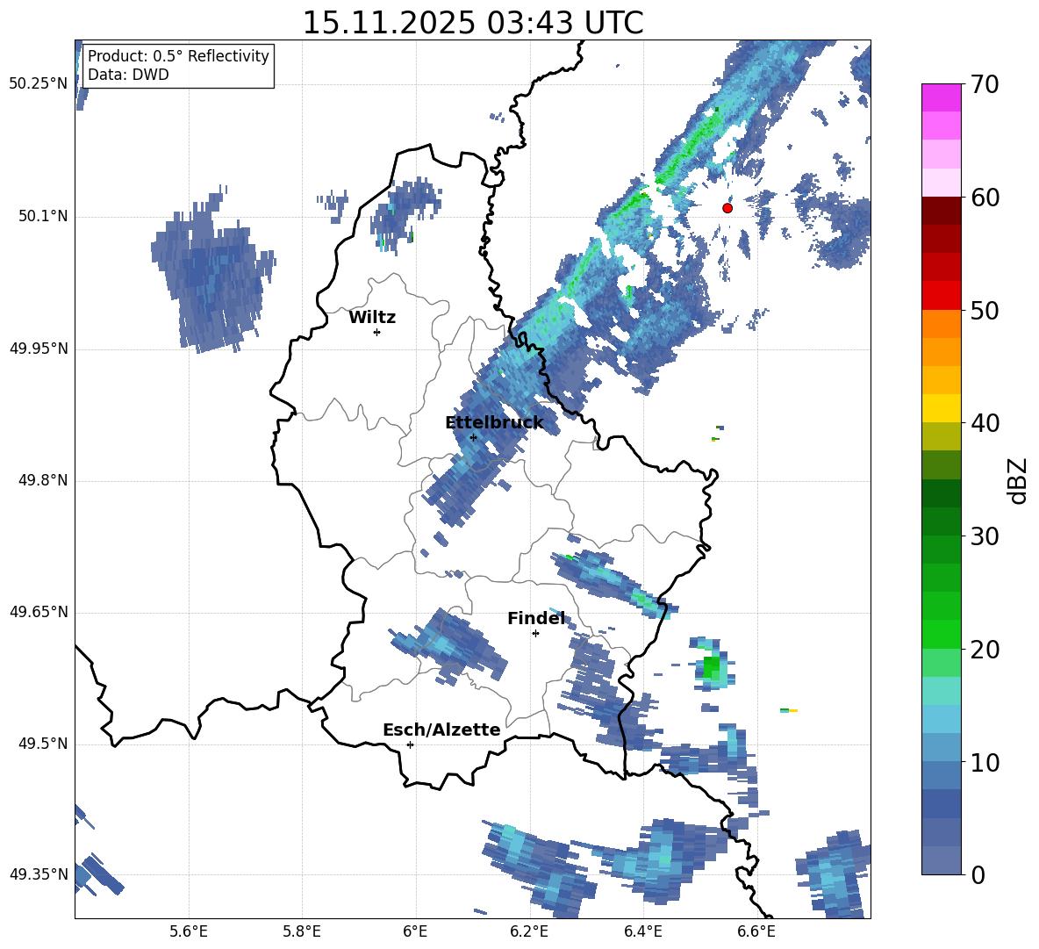Click the Ettelbruck station cross marker
Screen dimensions: 1039x949
coord(473,437)
